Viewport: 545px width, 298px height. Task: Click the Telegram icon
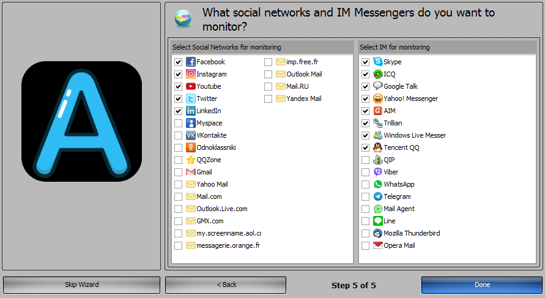pyautogui.click(x=378, y=196)
